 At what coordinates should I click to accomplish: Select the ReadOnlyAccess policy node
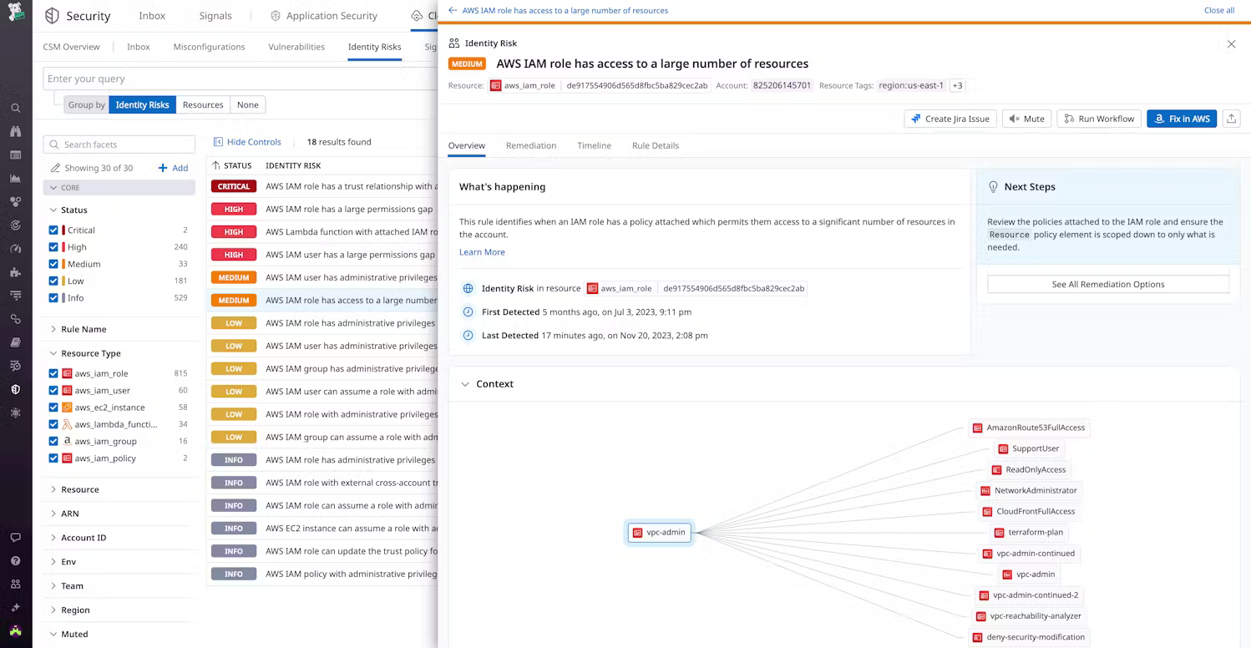[1028, 469]
